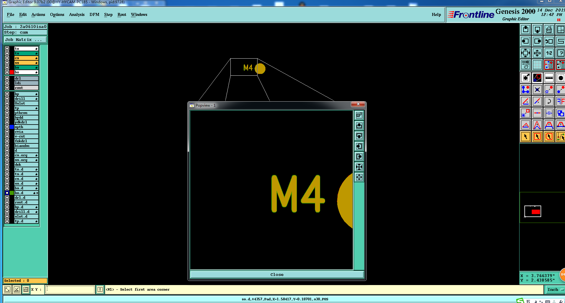Select the biaozhu layer row
This screenshot has height=303, width=565.
26,146
